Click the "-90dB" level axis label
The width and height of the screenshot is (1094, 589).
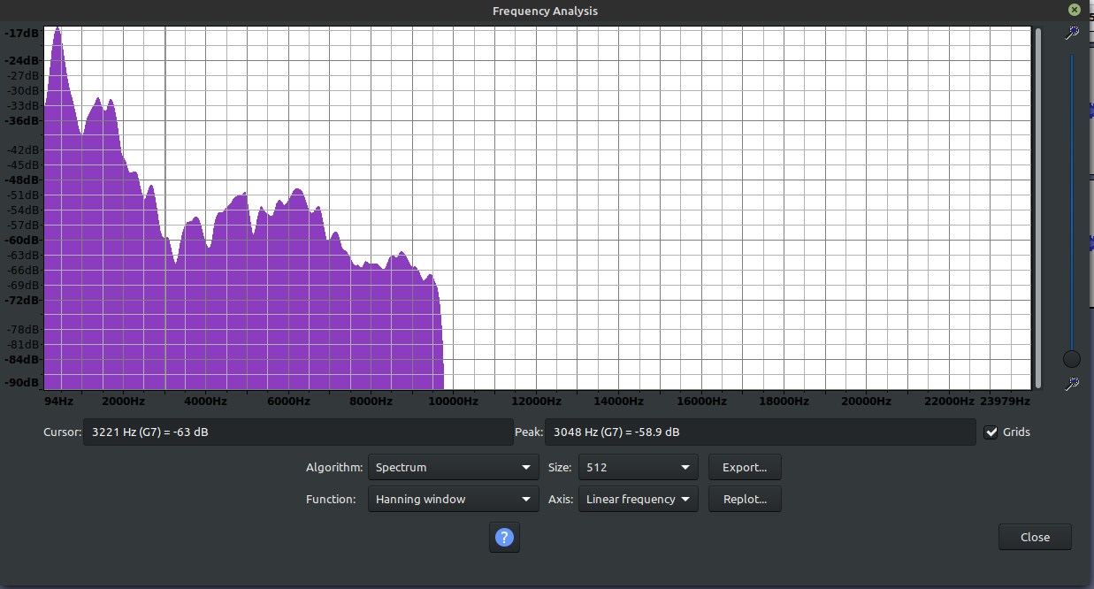[x=21, y=383]
